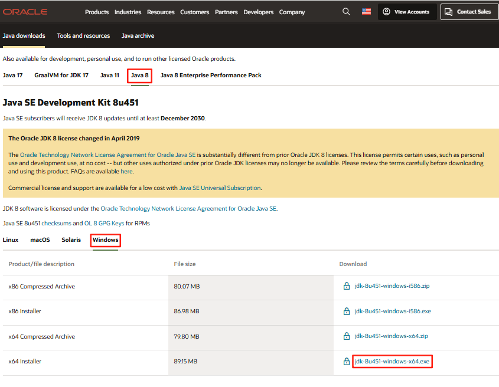The image size is (499, 387).
Task: Select the Windows platform tab
Action: 105,240
